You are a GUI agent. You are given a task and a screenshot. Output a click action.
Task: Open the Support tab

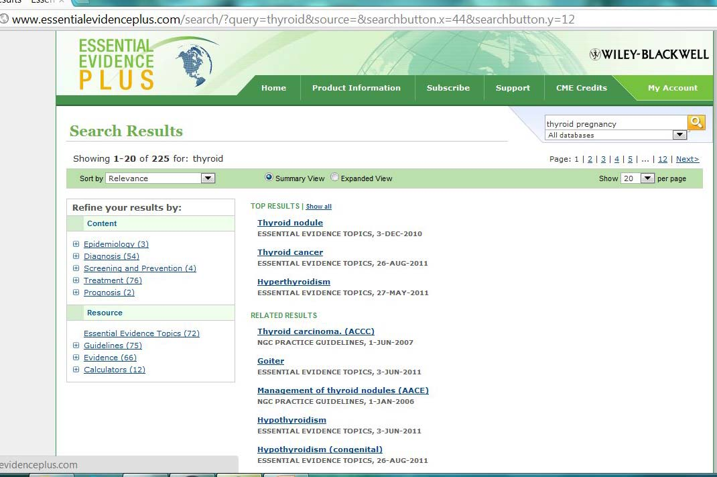pyautogui.click(x=513, y=87)
